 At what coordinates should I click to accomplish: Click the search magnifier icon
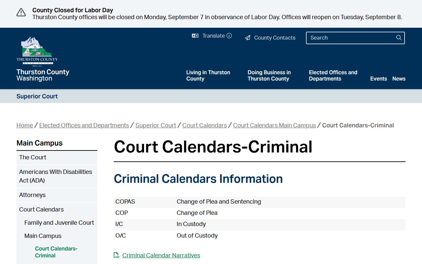pos(399,38)
